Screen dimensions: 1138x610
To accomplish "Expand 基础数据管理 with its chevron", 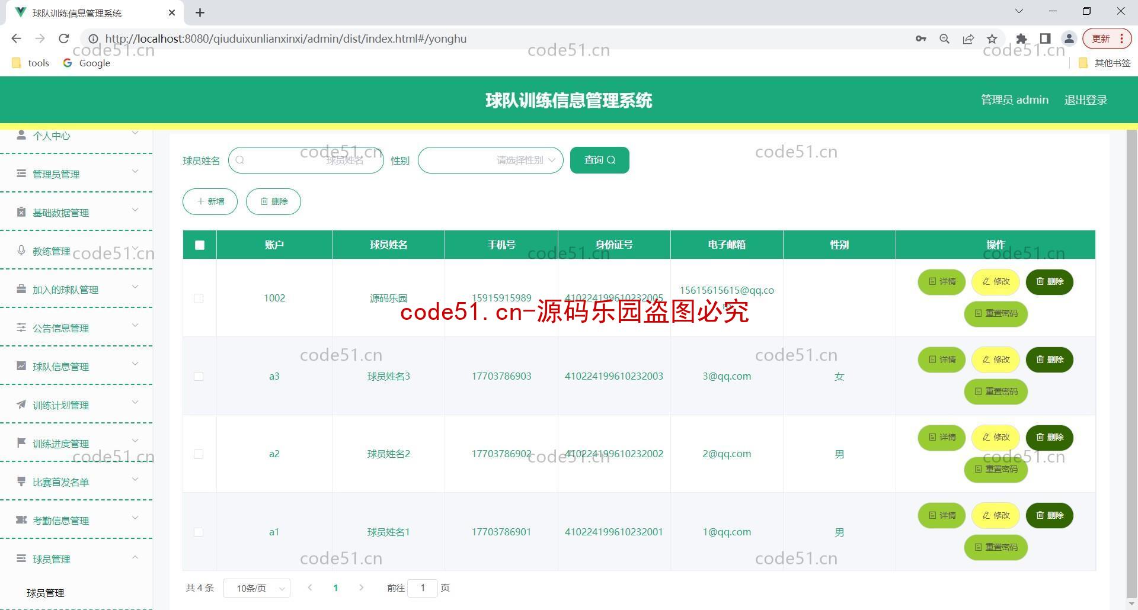I will tap(135, 210).
